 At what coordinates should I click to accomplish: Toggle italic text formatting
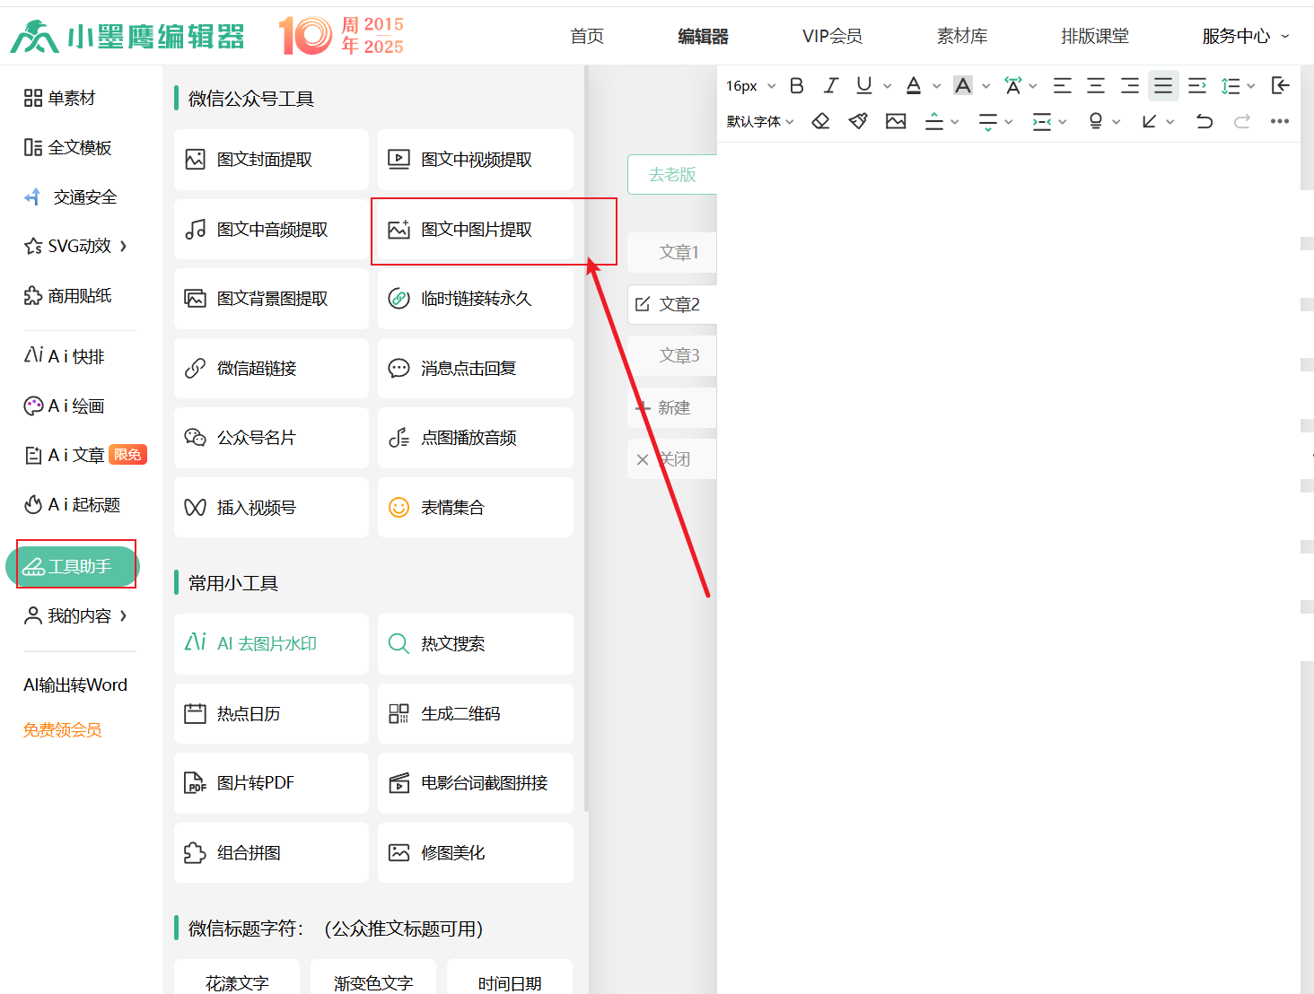pos(830,86)
